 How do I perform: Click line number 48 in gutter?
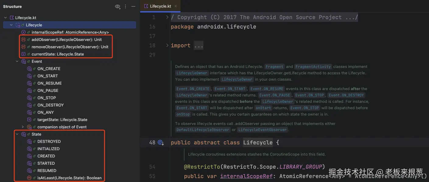[152, 143]
